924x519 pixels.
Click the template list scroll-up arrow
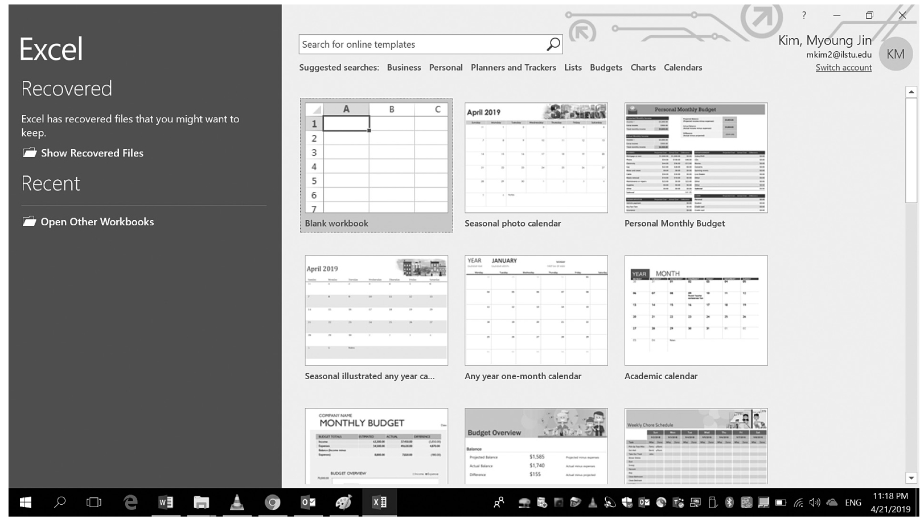click(x=911, y=92)
